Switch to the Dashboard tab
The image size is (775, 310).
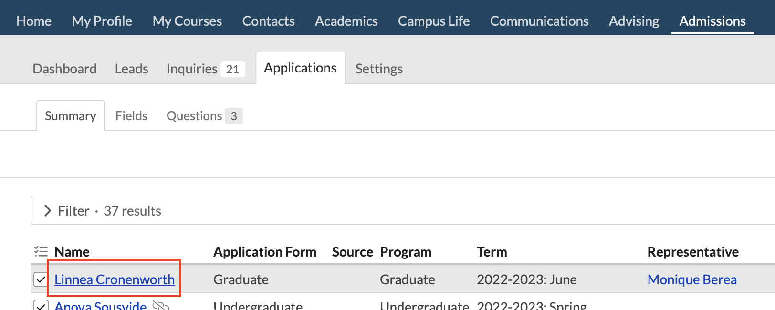(64, 69)
